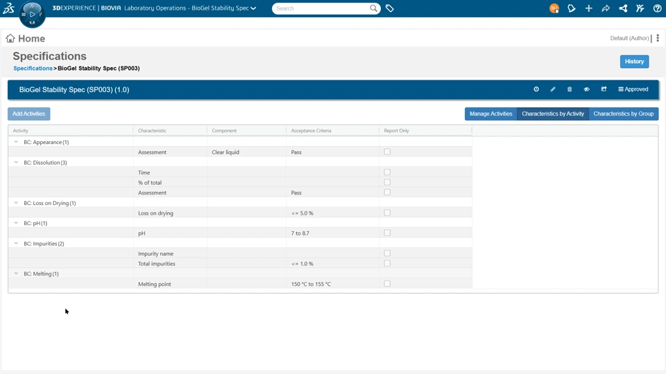
Task: Open the orange user profile avatar
Action: coord(554,8)
